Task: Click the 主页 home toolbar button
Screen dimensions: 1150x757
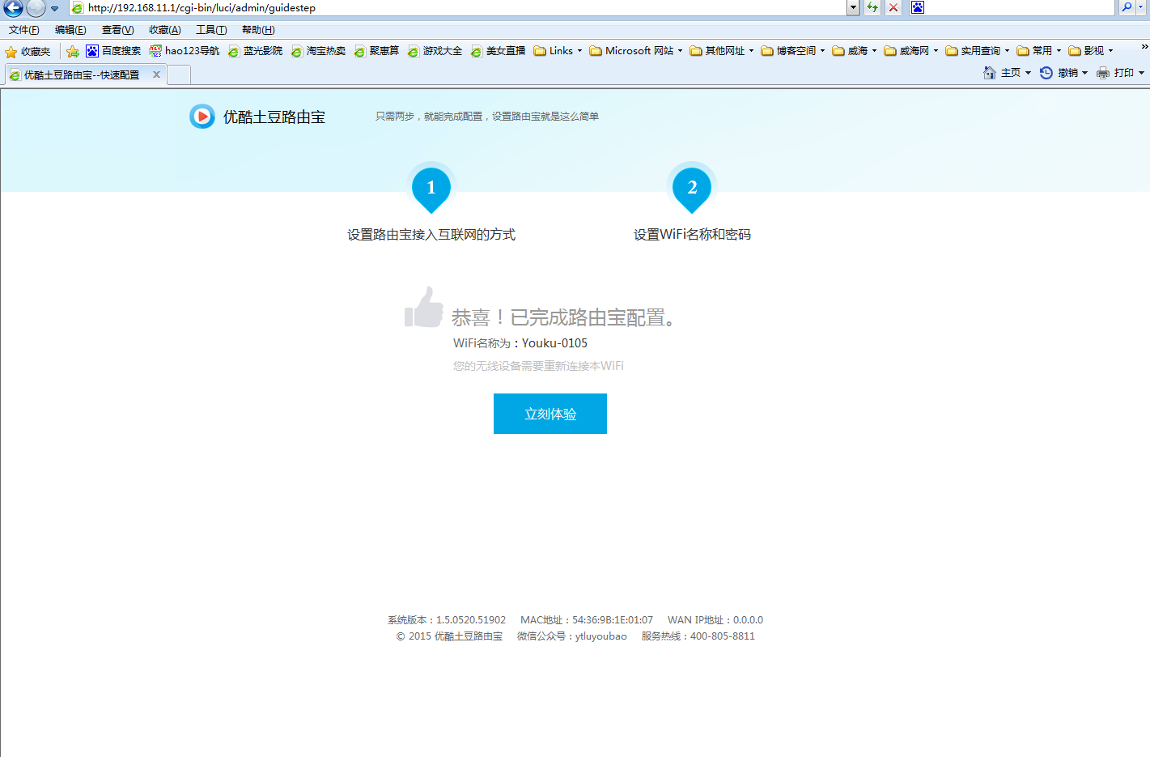Action: (x=1007, y=73)
